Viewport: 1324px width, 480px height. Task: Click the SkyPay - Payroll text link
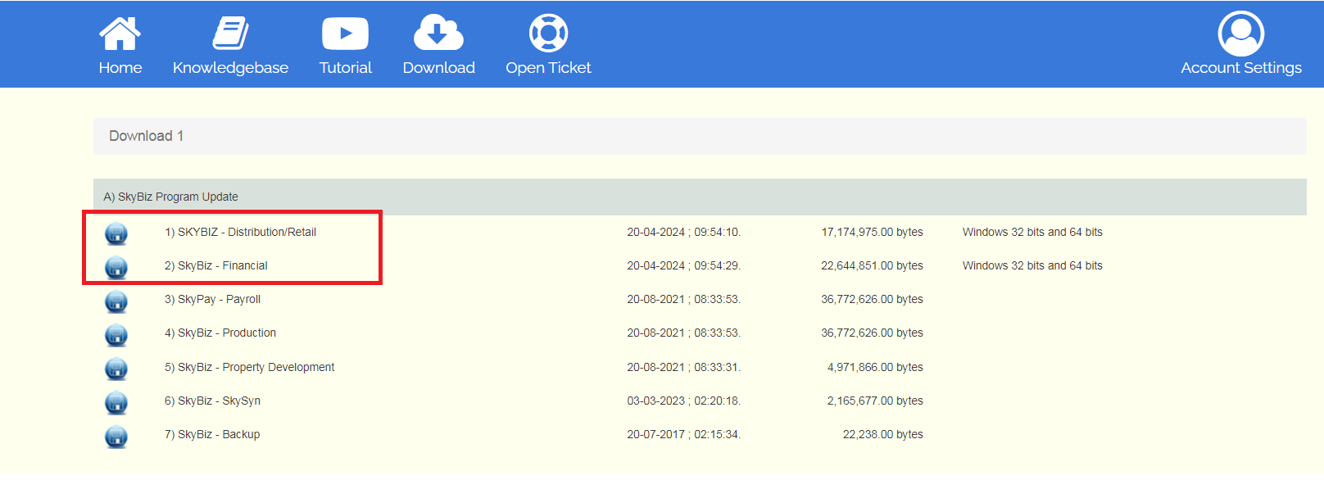pos(212,299)
